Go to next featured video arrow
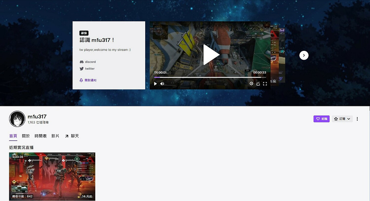The width and height of the screenshot is (370, 201). tap(304, 55)
